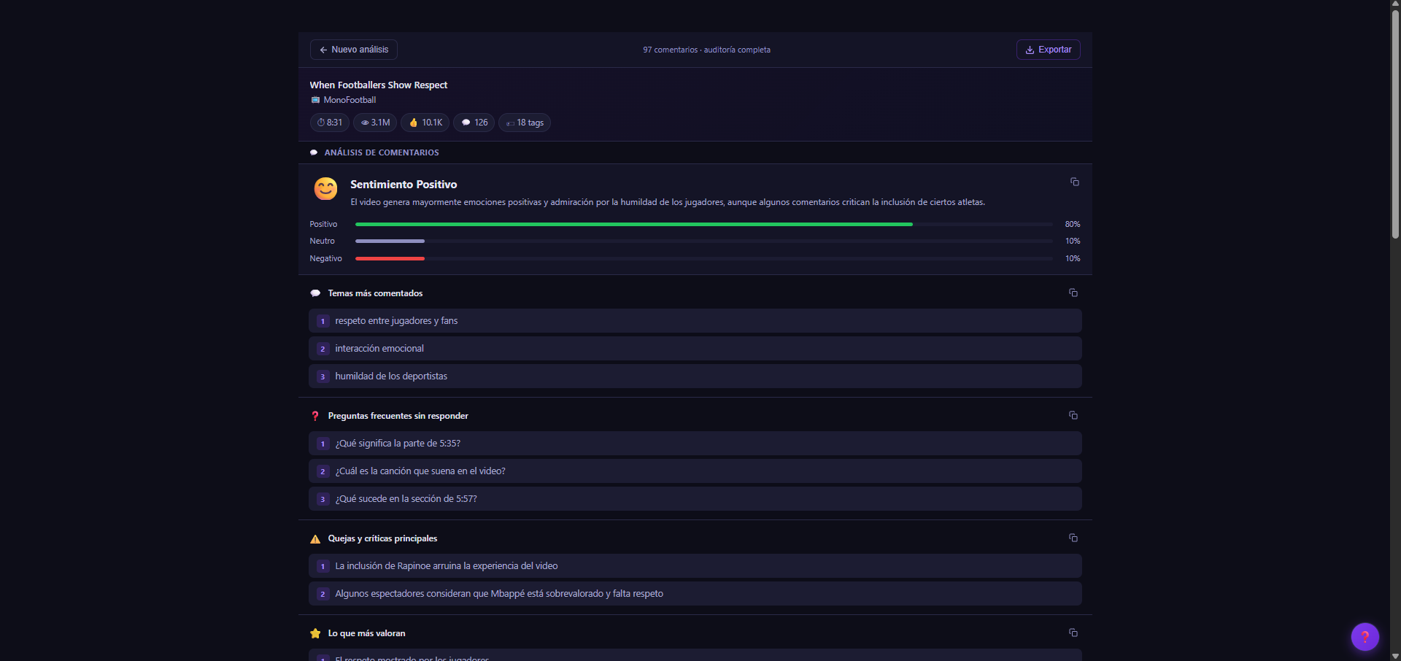
Task: Copy the Sentimiento Positivo summary
Action: (x=1075, y=182)
